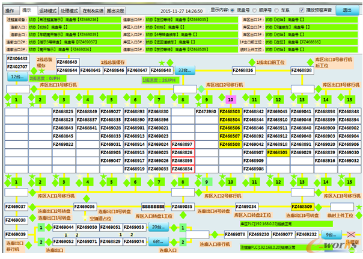
Task: Click the green star left of 33台... button
Action: [x=162, y=63]
